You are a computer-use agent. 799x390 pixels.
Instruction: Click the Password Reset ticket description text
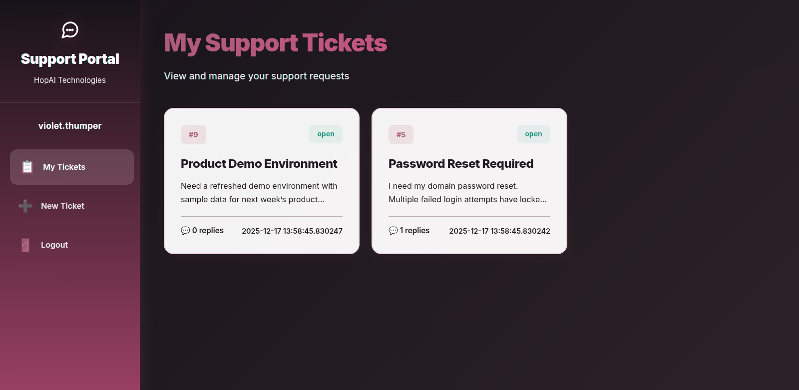[x=467, y=193]
